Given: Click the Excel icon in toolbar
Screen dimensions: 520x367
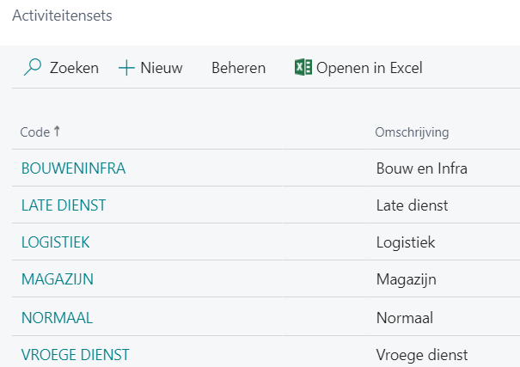Looking at the screenshot, I should point(303,68).
